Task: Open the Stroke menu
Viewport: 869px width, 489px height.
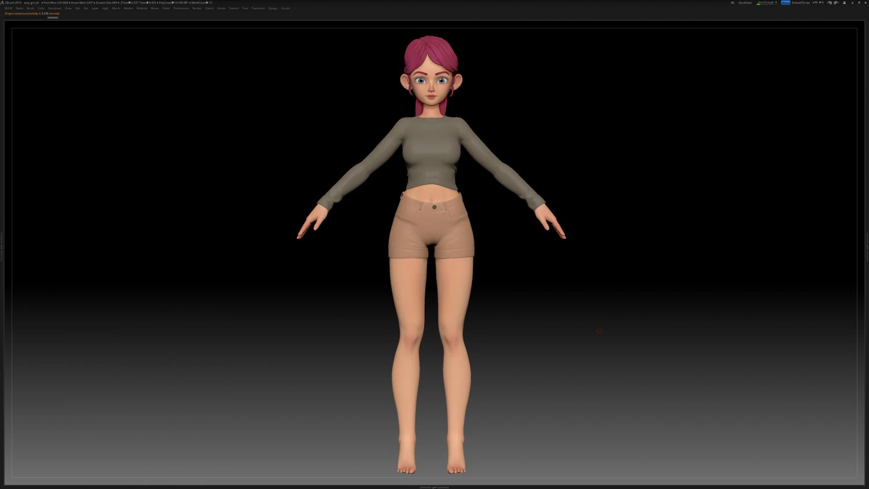Action: click(x=221, y=8)
